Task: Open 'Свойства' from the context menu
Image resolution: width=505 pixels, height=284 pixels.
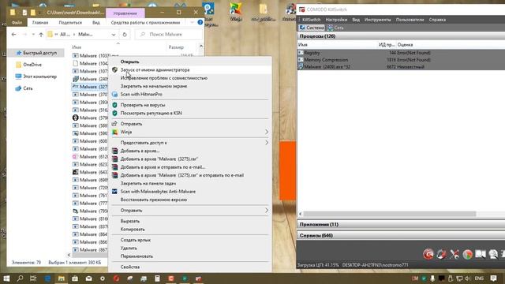Action: tap(129, 267)
